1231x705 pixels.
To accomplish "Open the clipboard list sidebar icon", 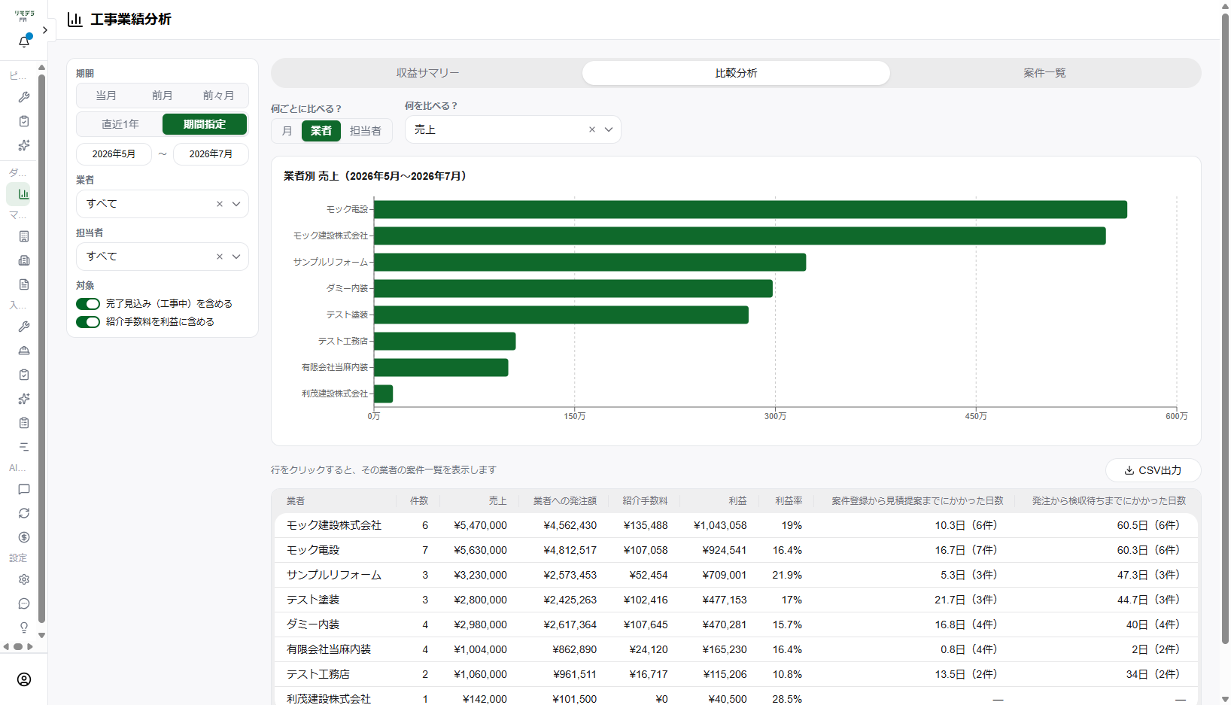I will coord(24,423).
